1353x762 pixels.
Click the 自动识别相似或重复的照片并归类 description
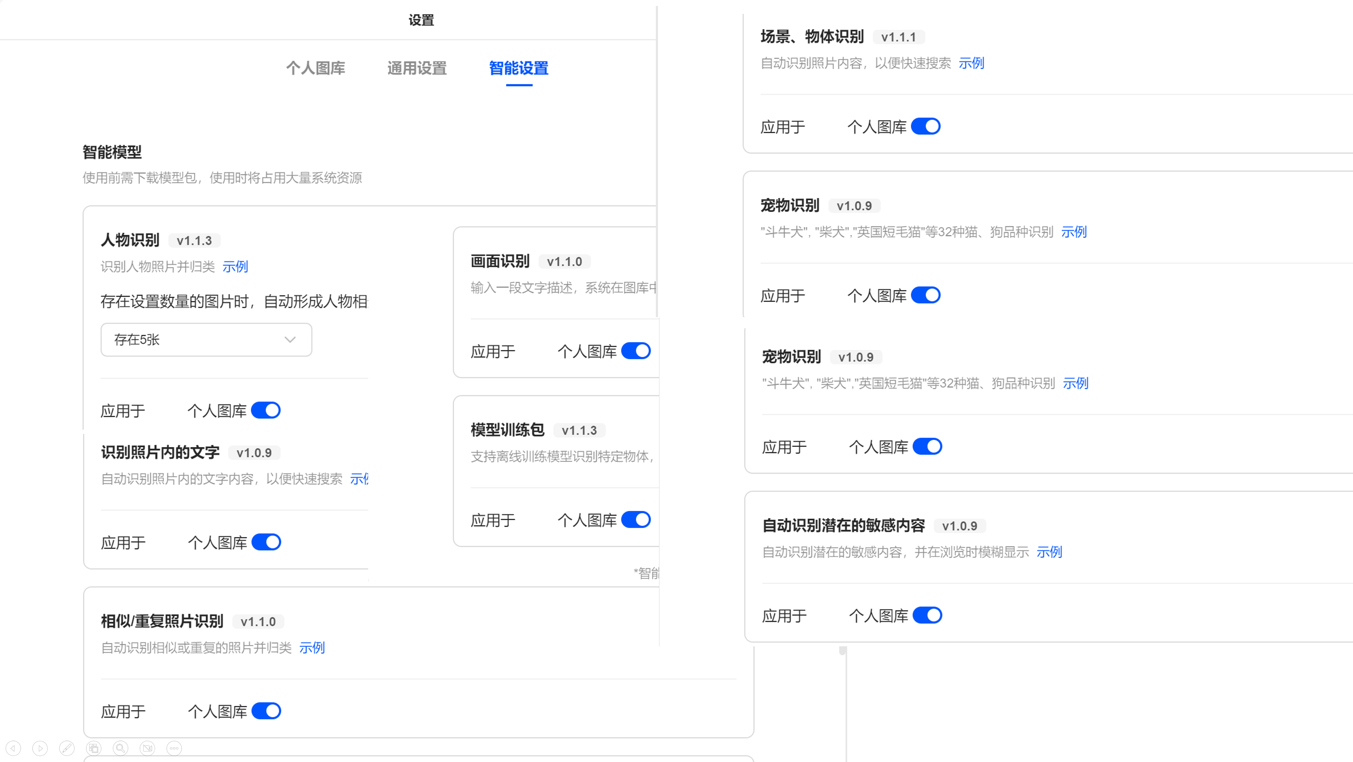click(196, 648)
